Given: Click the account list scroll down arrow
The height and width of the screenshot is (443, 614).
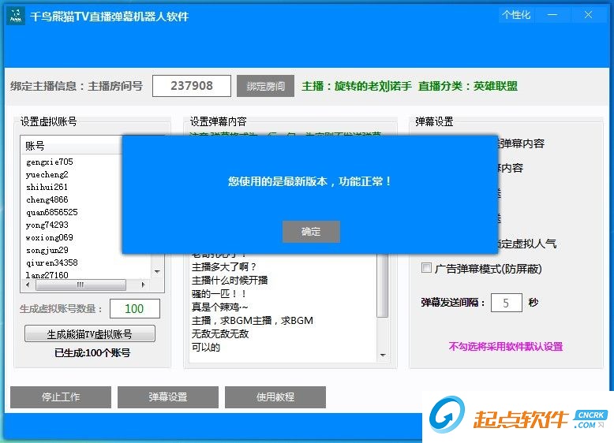Looking at the screenshot, I should pyautogui.click(x=157, y=271).
